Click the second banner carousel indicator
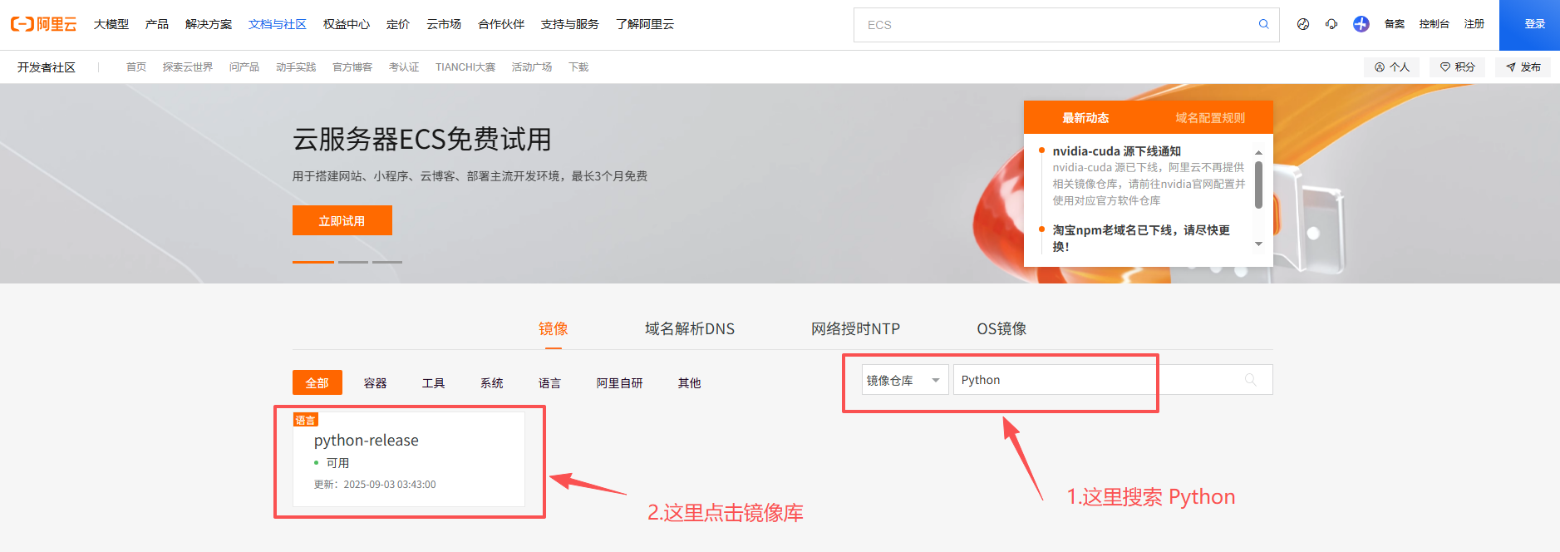This screenshot has width=1560, height=552. [352, 262]
